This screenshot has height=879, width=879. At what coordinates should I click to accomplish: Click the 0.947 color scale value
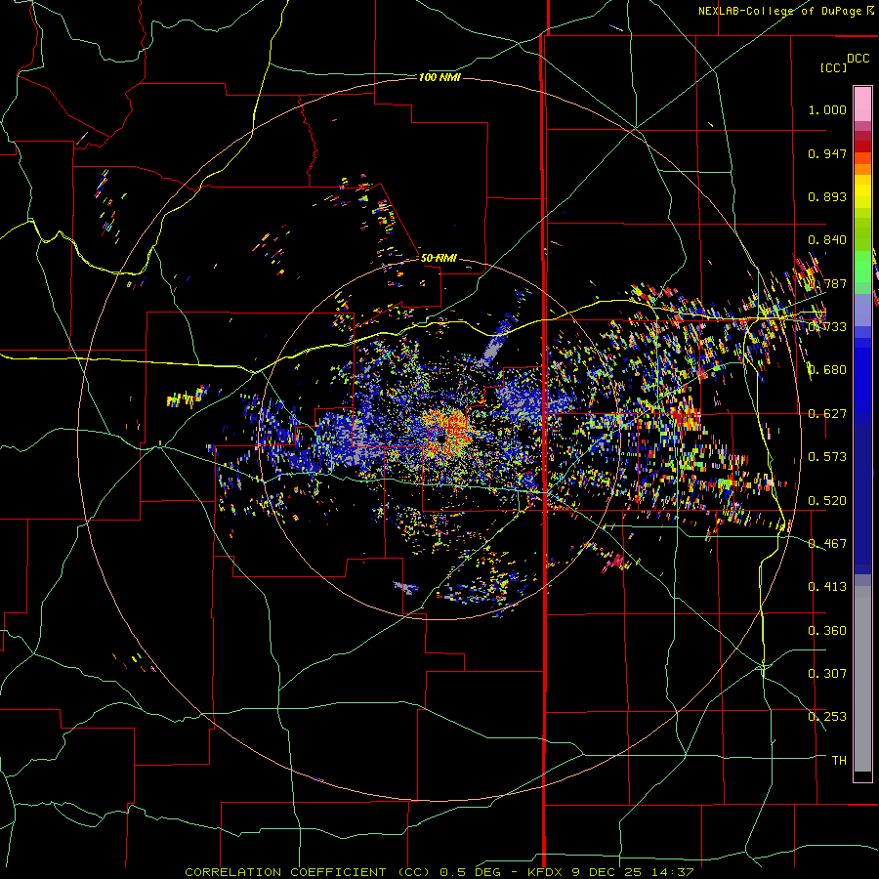click(x=827, y=153)
